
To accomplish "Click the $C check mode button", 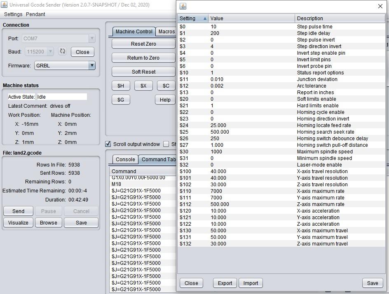I will point(166,86).
